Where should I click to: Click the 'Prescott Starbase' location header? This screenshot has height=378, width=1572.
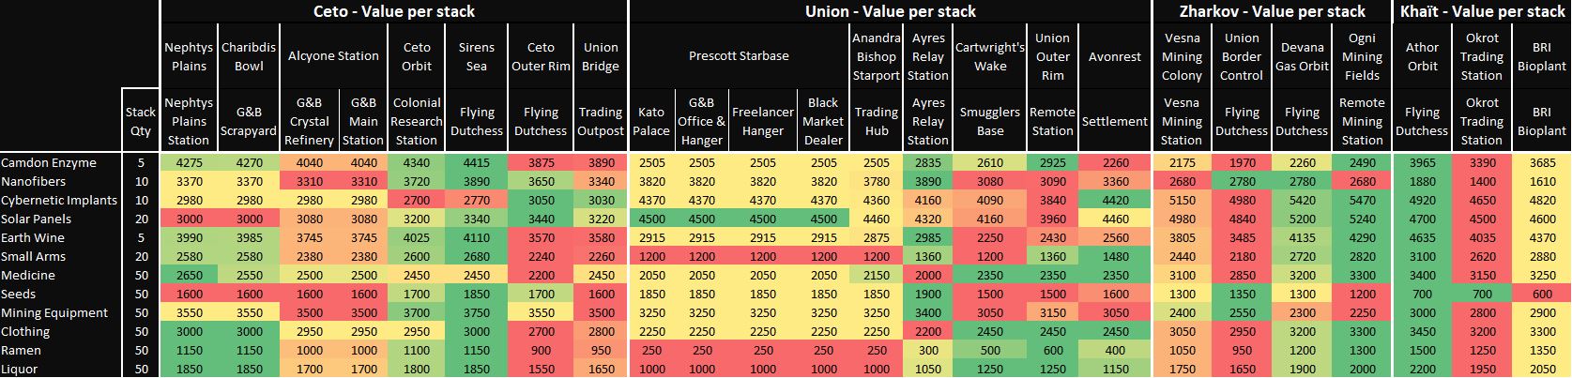click(x=738, y=56)
